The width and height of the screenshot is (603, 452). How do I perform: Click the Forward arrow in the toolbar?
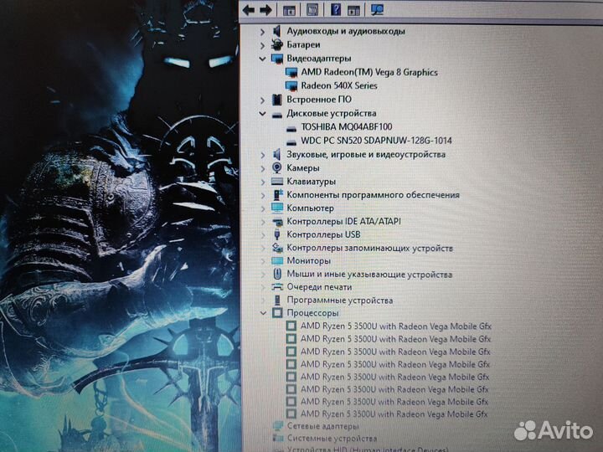click(265, 10)
